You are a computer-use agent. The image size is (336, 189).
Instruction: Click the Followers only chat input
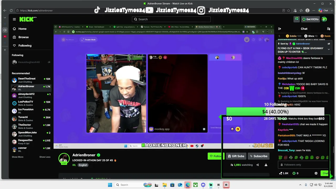303,165
